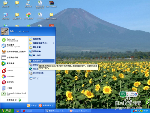
Task: Open 图片收藏 in Start menu
Action: (x=35, y=47)
